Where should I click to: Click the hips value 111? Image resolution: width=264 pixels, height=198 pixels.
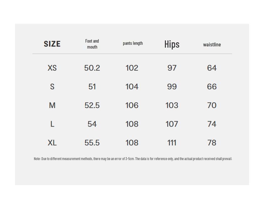(172, 143)
